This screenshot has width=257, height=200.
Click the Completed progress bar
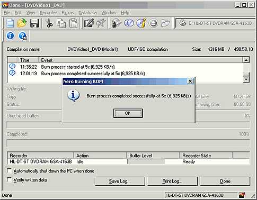(x=128, y=143)
